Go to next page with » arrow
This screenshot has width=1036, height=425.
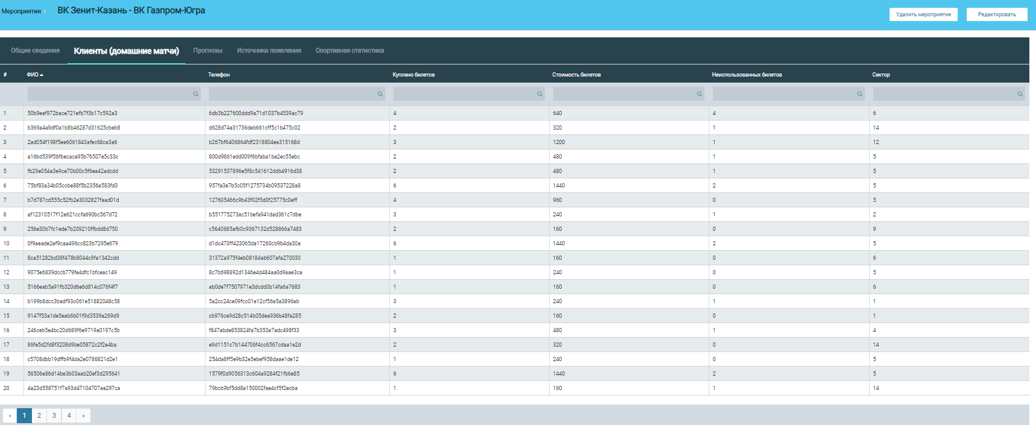pyautogui.click(x=83, y=415)
